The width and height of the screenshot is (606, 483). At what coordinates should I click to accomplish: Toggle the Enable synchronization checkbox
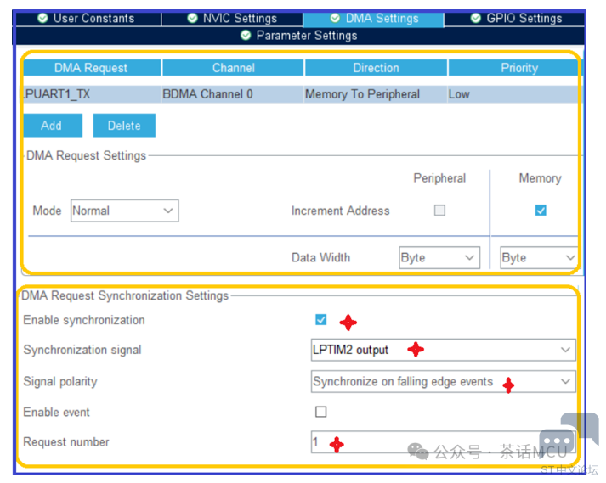tap(320, 320)
